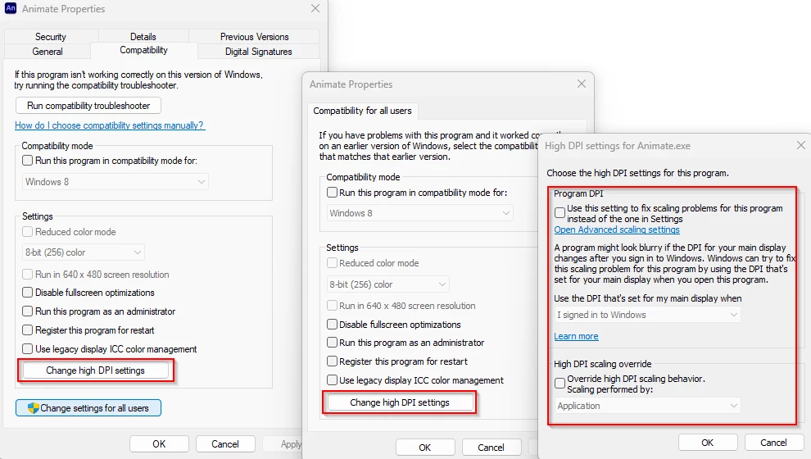Toggle 640 x 480 resolution in all-users window
Screen dimensions: 811x459
click(x=332, y=305)
